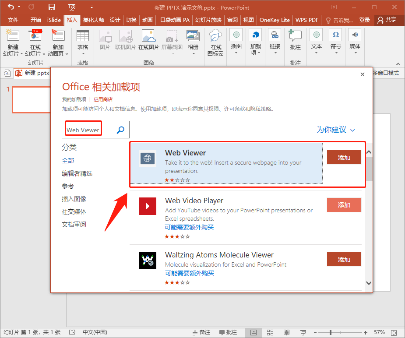Switch to the iSlide tab
This screenshot has height=338, width=405.
click(54, 20)
